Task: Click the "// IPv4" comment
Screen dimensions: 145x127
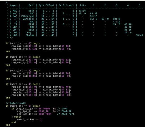Action: tap(62, 109)
